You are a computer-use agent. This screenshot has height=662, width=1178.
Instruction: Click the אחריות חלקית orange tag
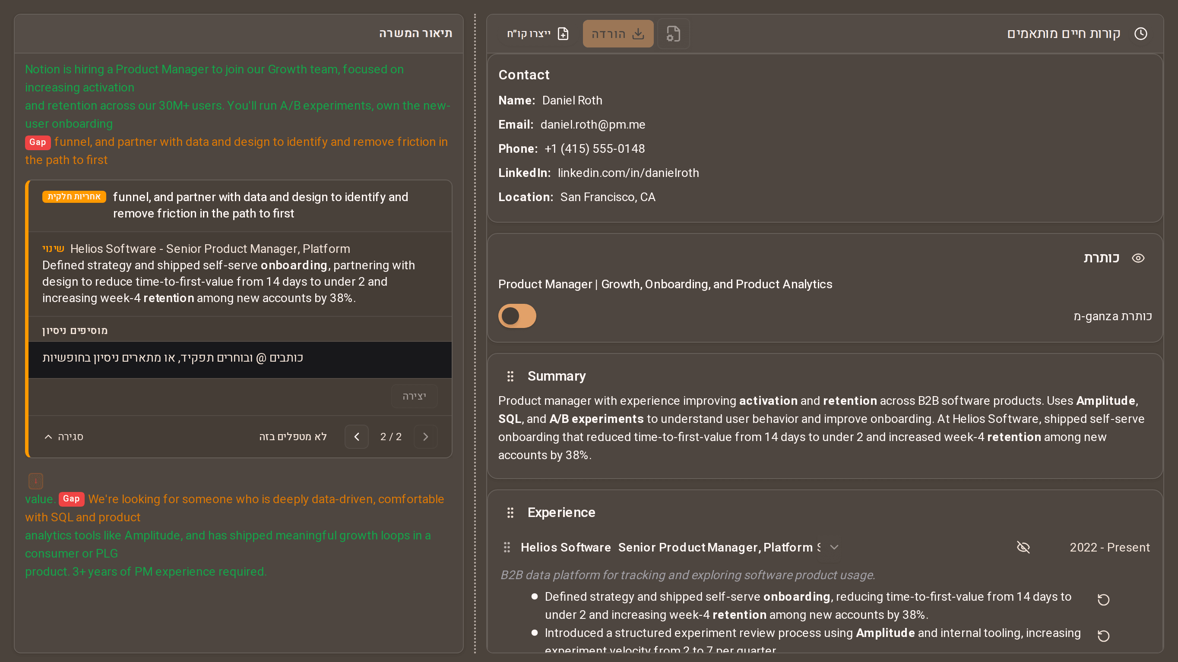click(74, 196)
